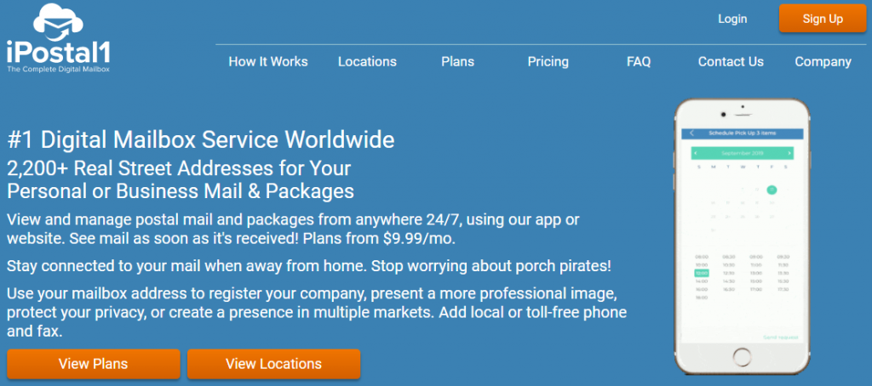Click the phone's back arrow icon

pyautogui.click(x=691, y=133)
